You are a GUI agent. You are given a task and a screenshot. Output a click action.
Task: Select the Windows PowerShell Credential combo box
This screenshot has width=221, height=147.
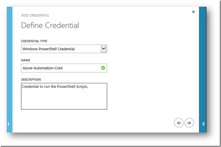[61, 49]
